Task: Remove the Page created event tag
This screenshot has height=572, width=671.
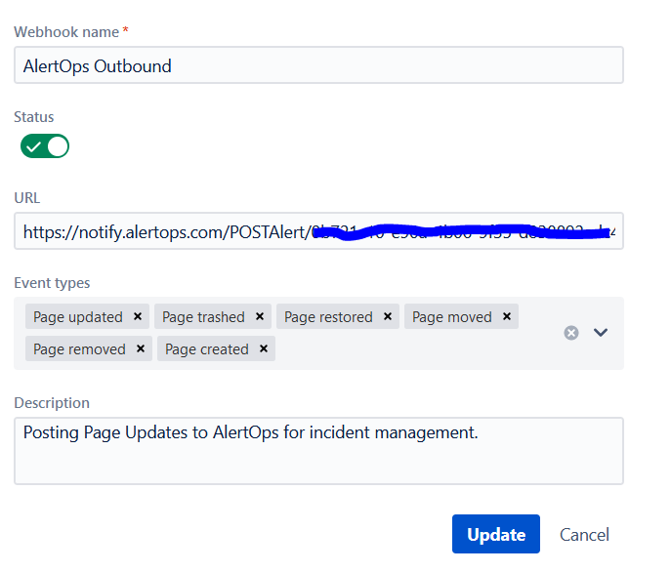Action: click(x=264, y=349)
